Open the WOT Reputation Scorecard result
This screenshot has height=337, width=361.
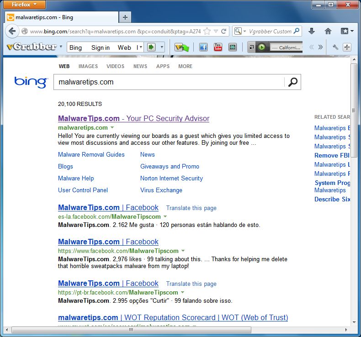coord(173,317)
